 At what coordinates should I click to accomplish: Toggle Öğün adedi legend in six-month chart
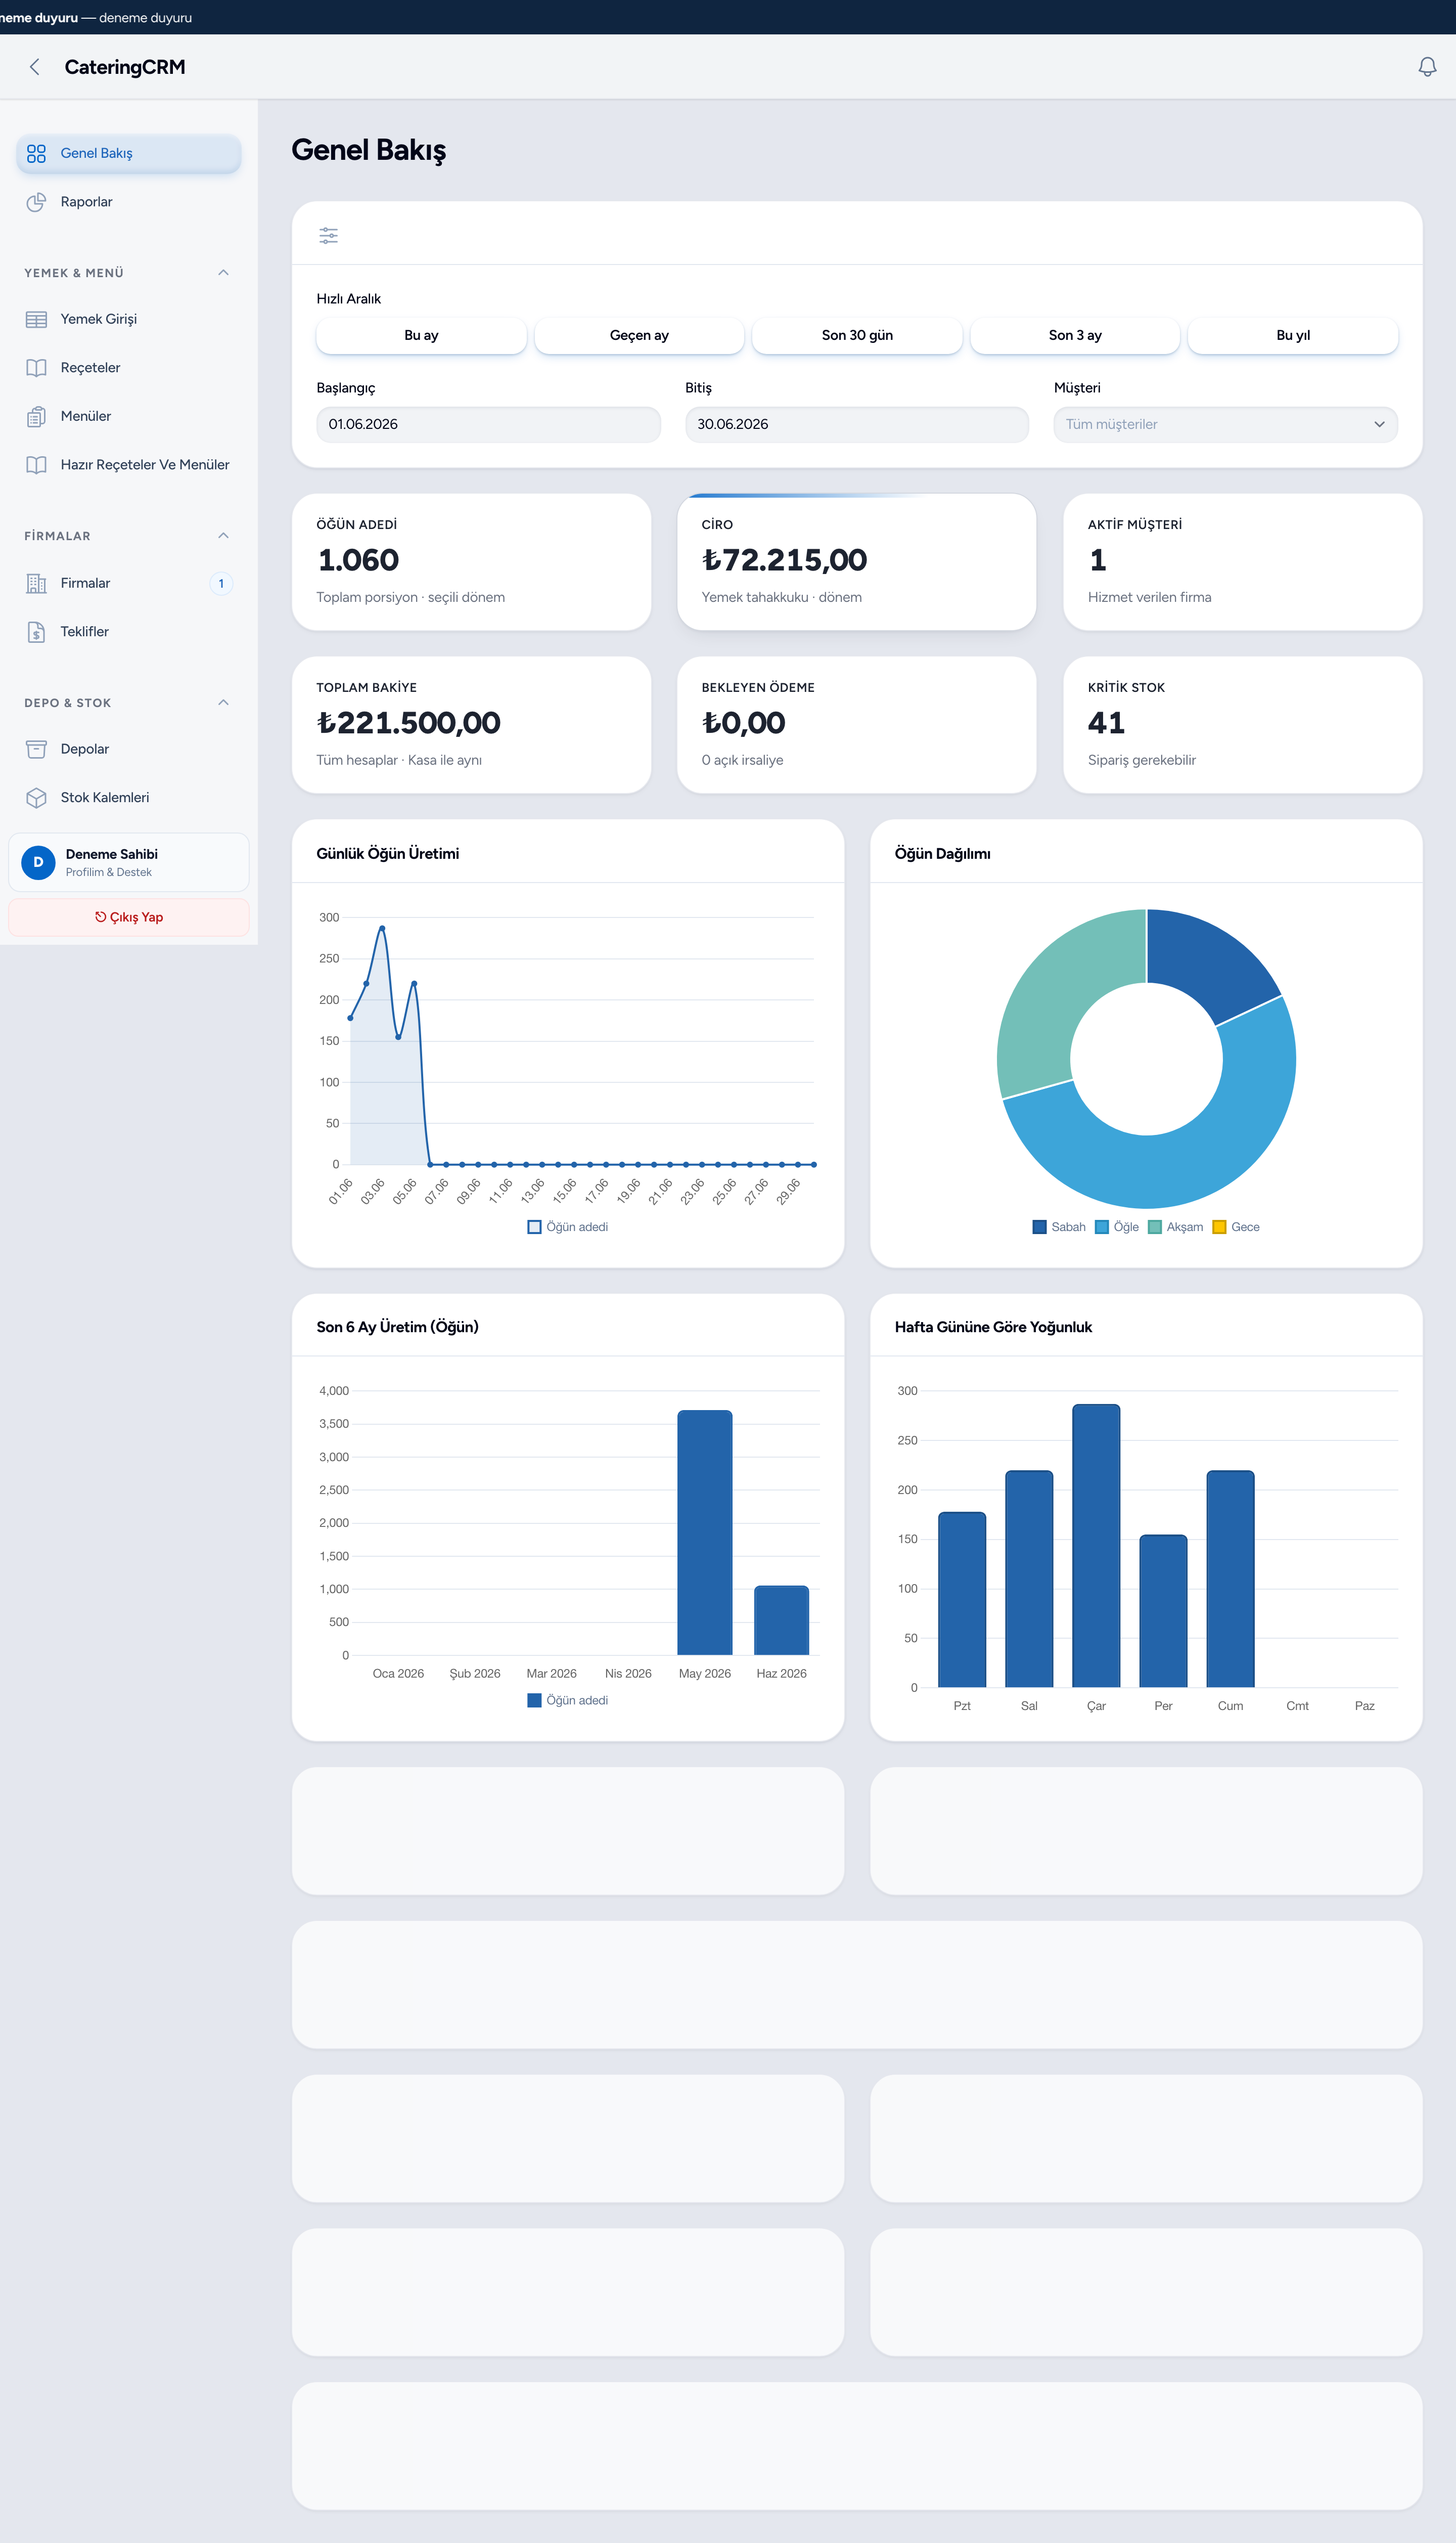click(568, 1701)
